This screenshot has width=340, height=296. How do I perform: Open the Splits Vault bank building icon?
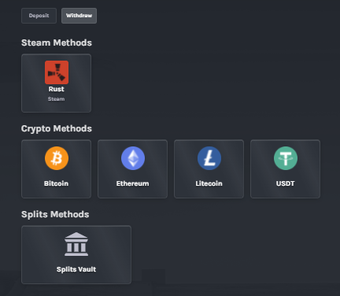(x=76, y=244)
